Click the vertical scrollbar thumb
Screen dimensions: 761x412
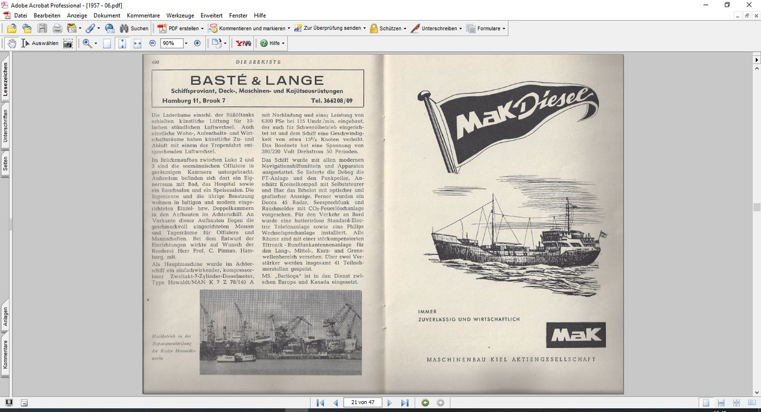(757, 207)
